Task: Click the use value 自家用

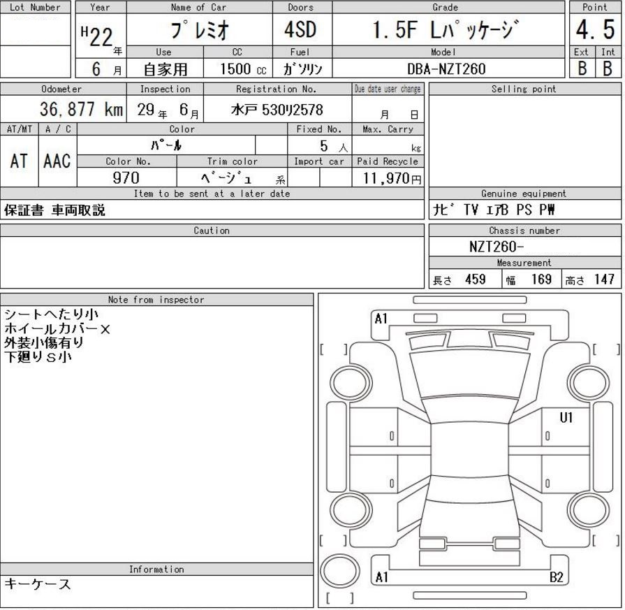Action: (166, 69)
